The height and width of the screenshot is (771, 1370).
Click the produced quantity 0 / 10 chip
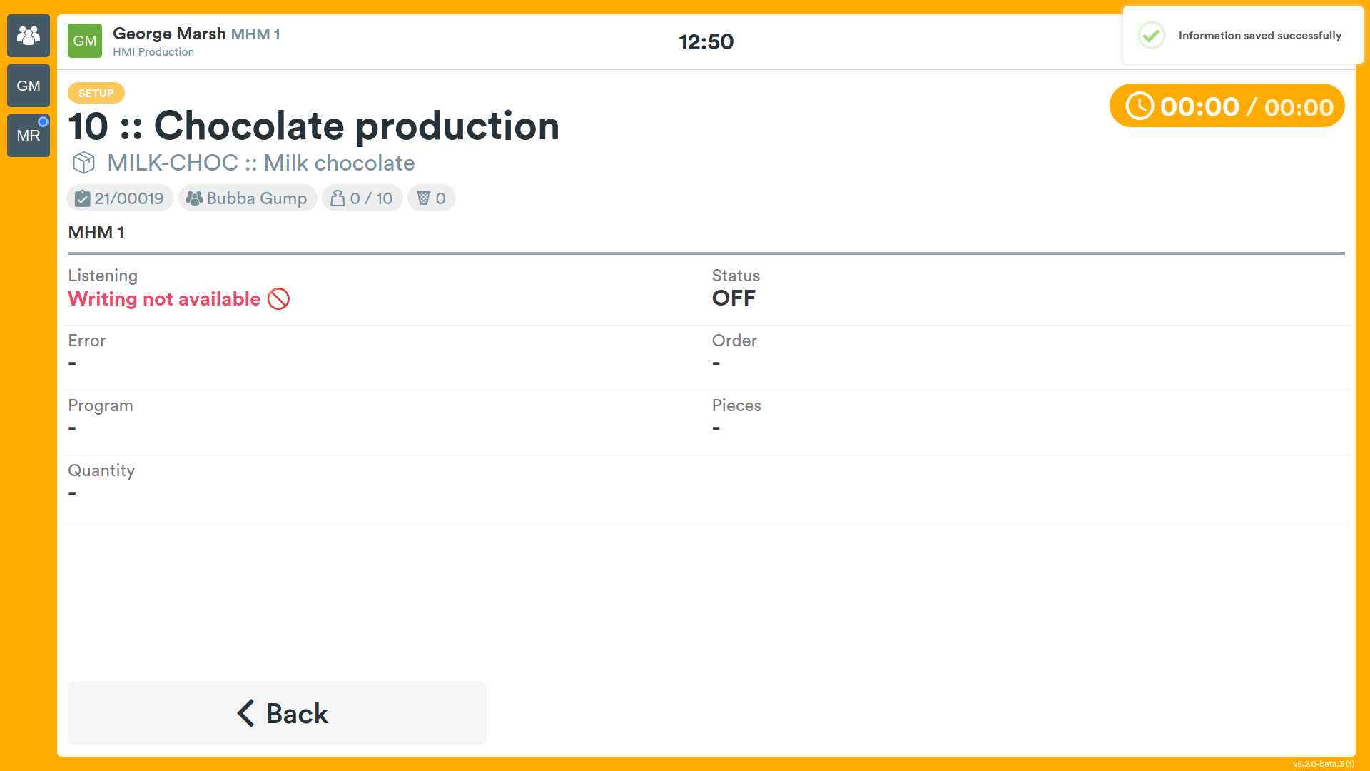pyautogui.click(x=362, y=198)
